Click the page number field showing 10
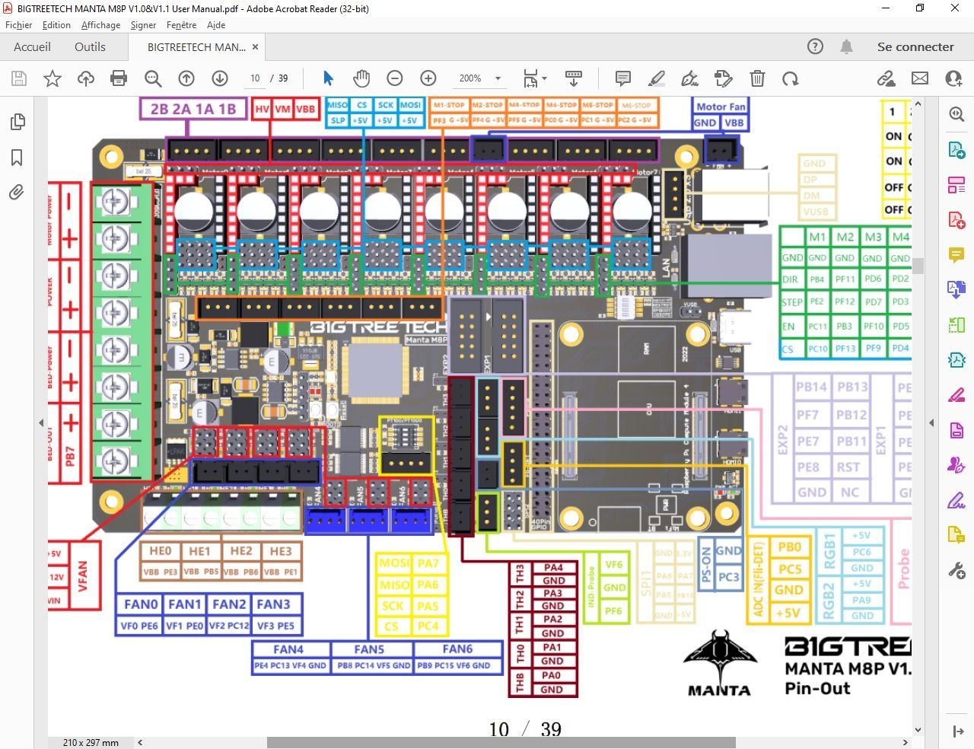The image size is (974, 749). (255, 78)
